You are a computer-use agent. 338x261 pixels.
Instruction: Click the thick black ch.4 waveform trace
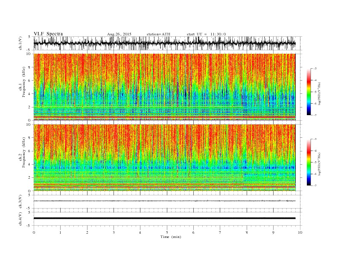[x=164, y=218]
